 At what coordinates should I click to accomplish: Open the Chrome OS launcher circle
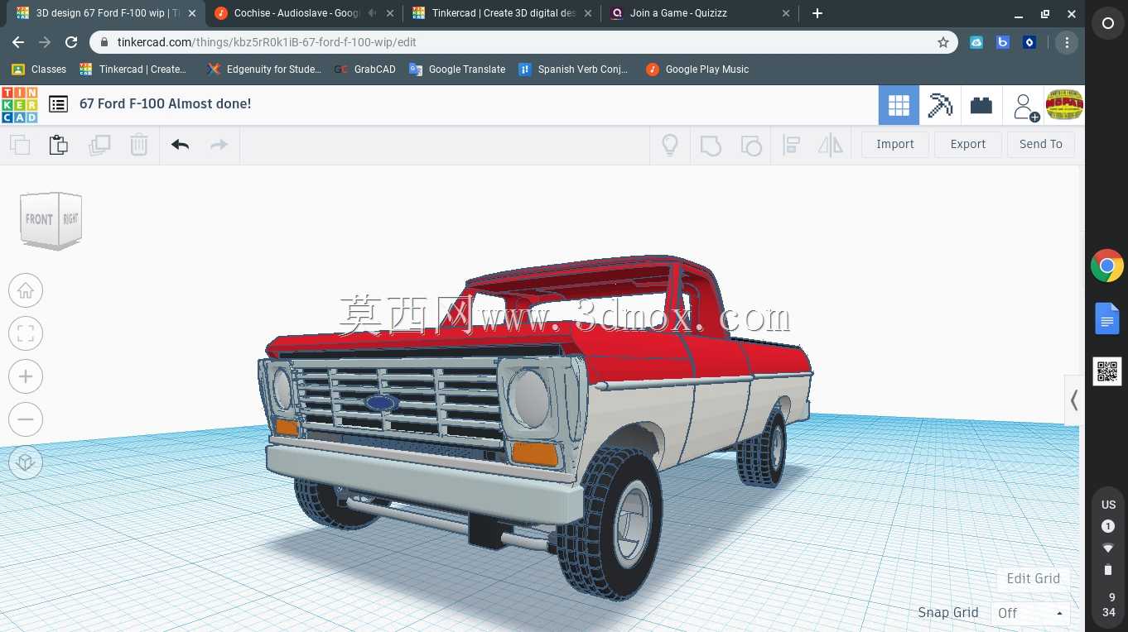1107,24
